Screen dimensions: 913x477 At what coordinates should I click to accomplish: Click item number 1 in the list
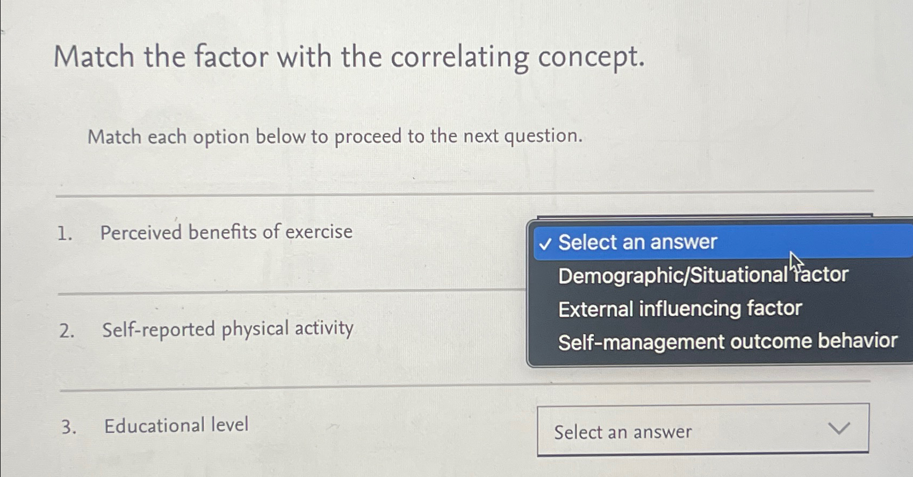click(64, 231)
